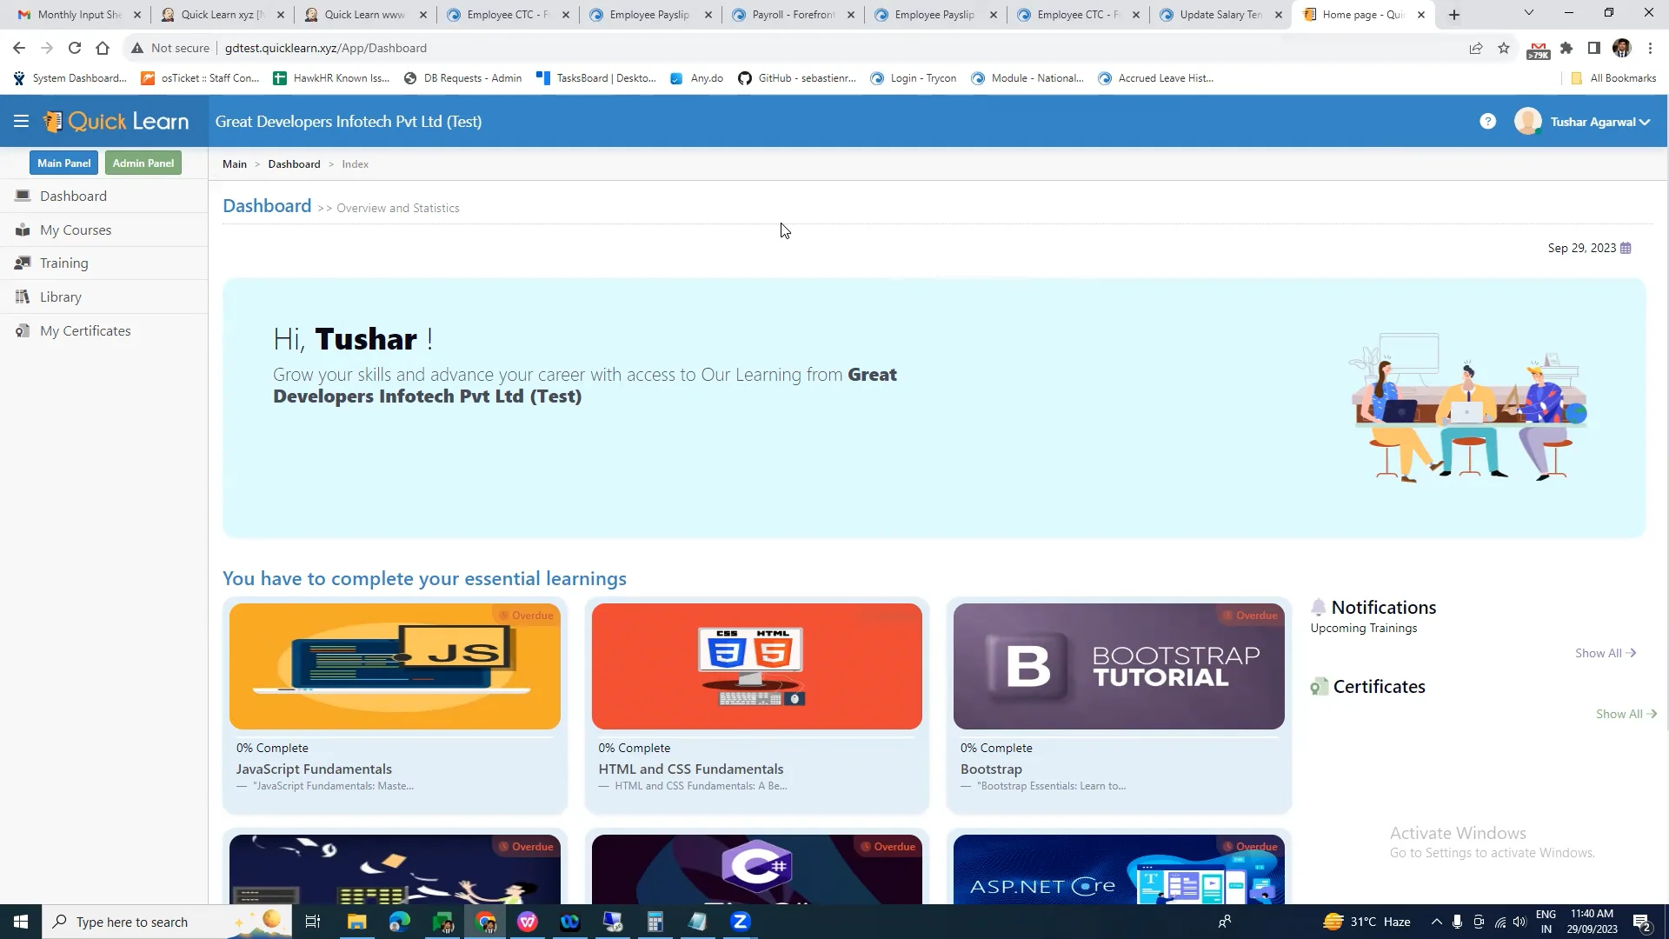The image size is (1669, 939).
Task: Expand the system tray hidden icons arrow
Action: tap(1436, 922)
